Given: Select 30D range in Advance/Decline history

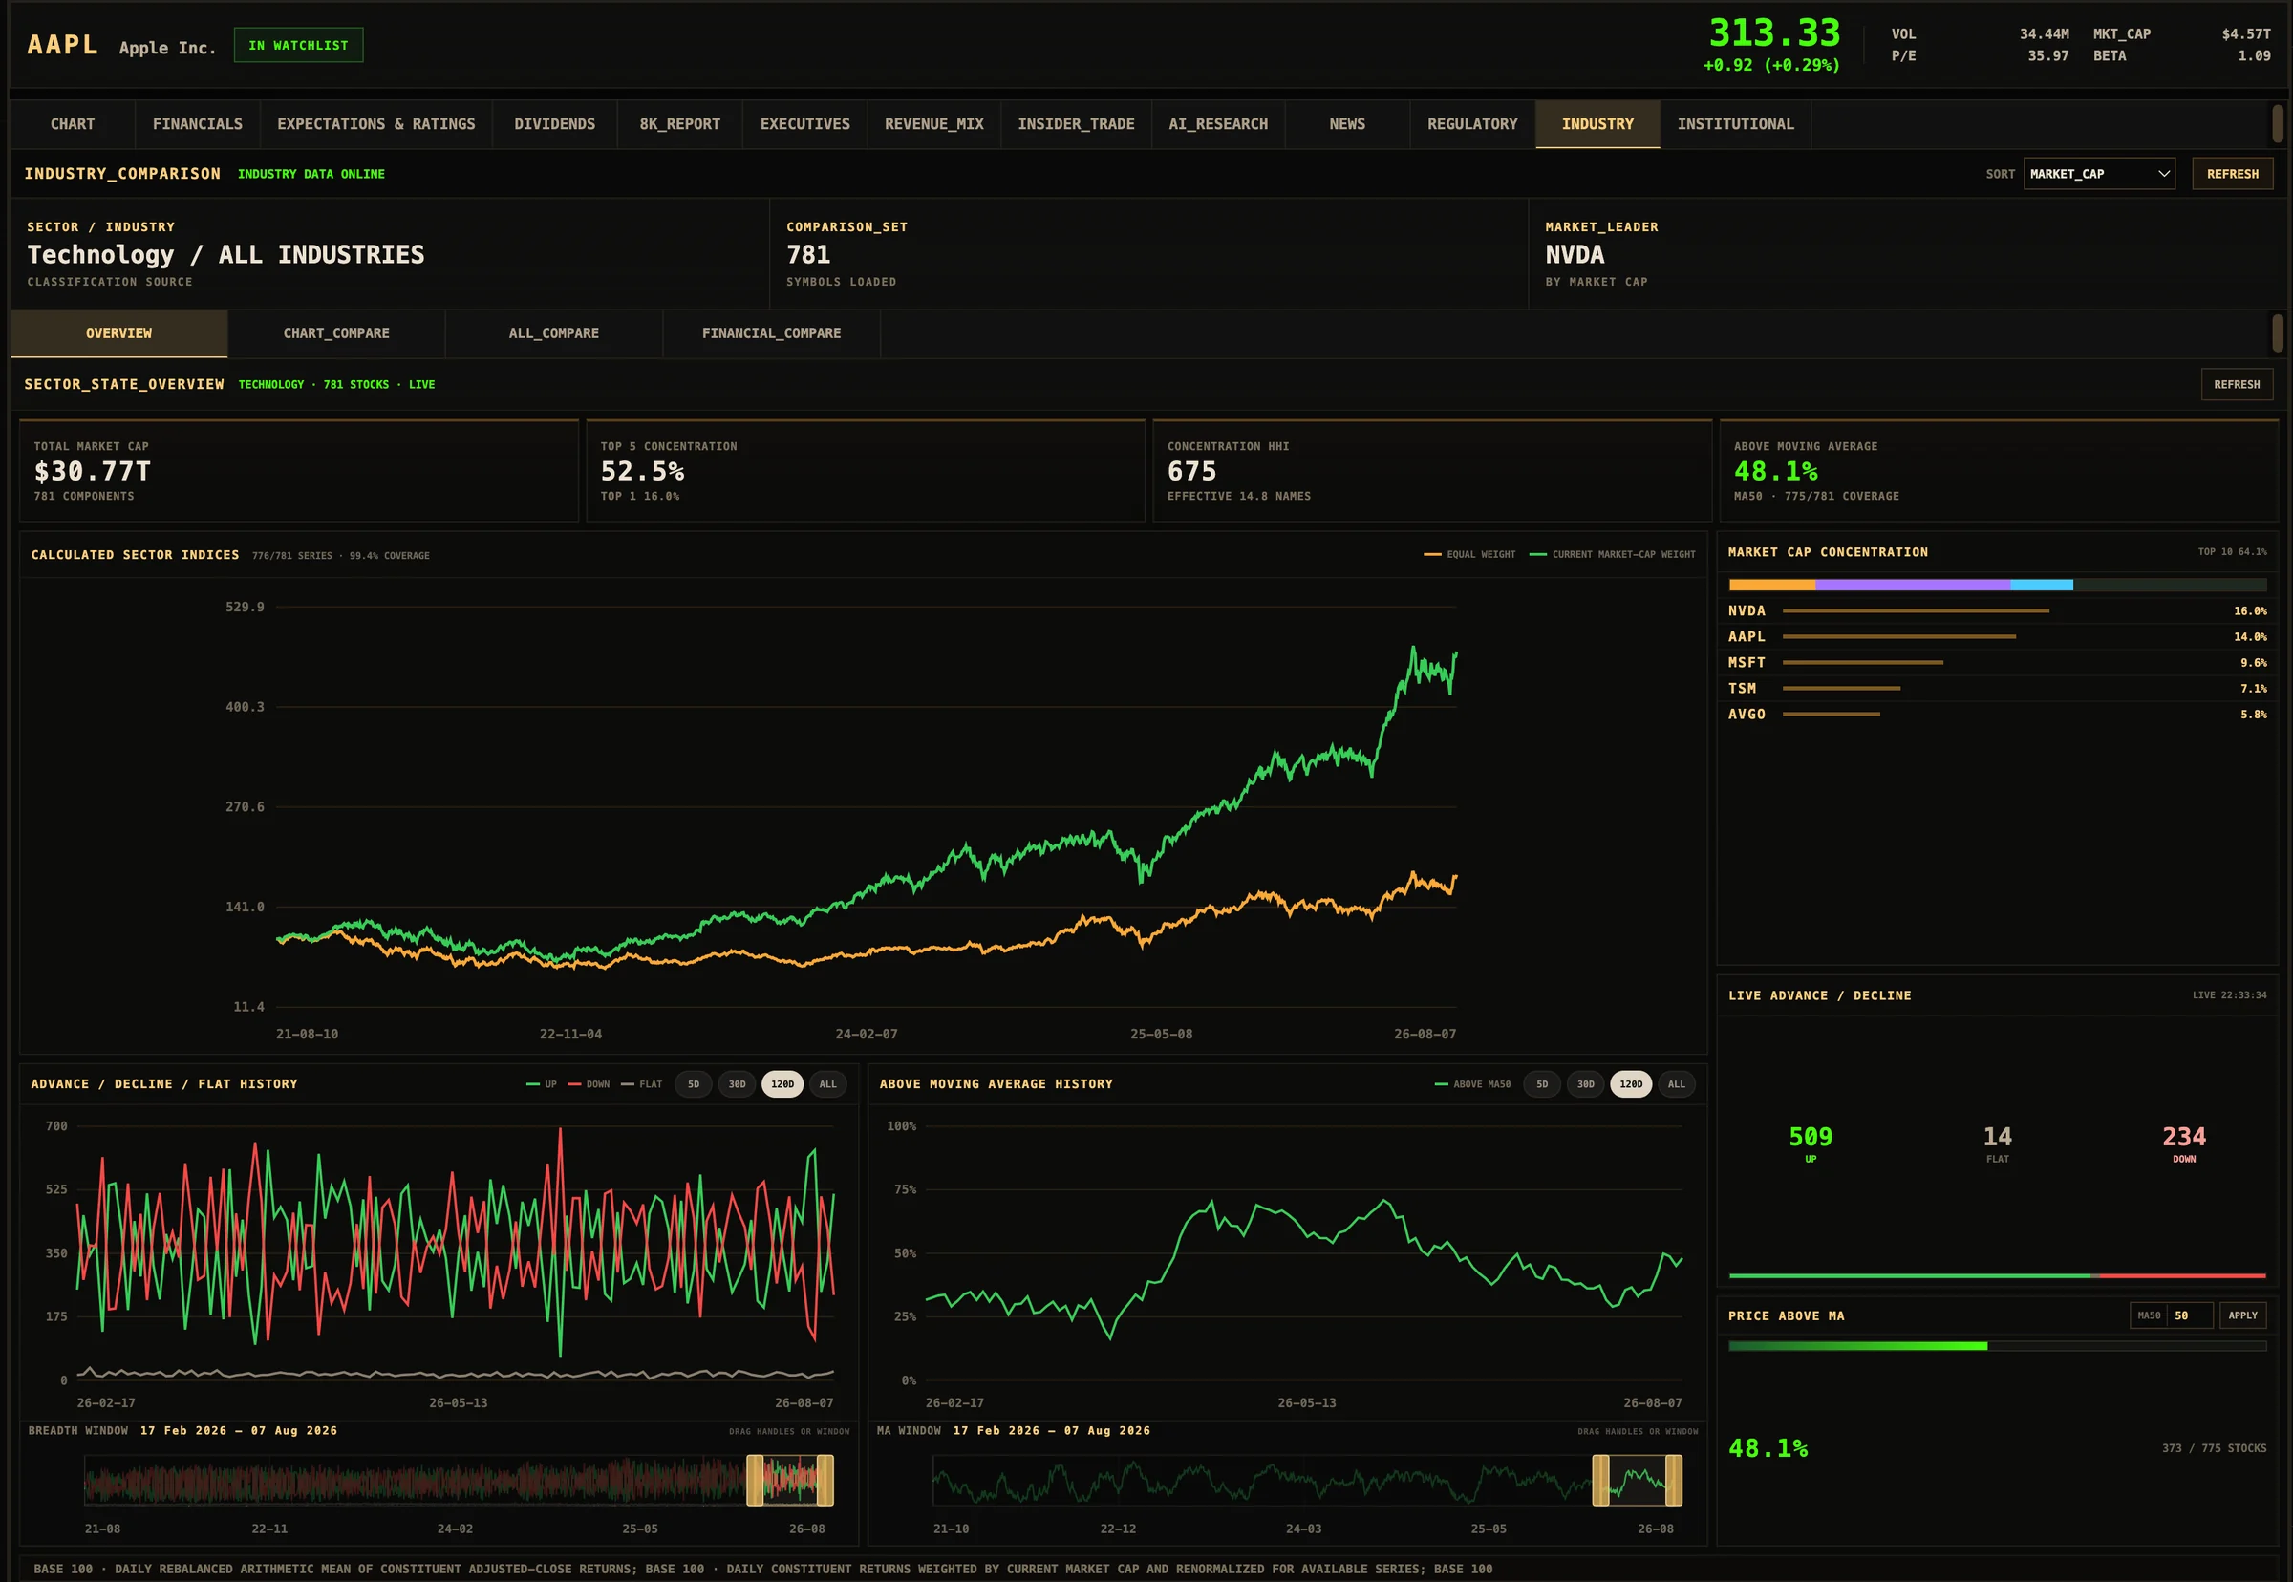Looking at the screenshot, I should click(x=737, y=1084).
